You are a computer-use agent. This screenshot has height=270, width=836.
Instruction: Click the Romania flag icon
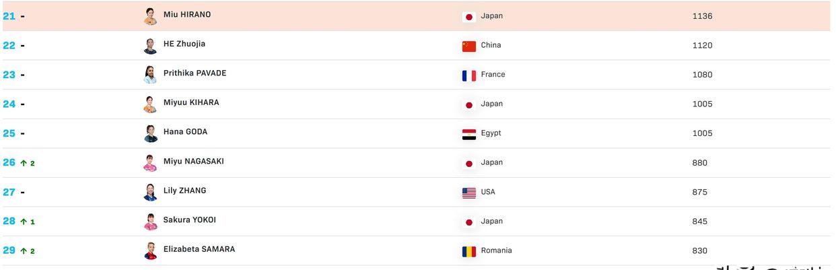tap(469, 251)
